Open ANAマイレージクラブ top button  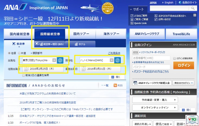(147, 34)
